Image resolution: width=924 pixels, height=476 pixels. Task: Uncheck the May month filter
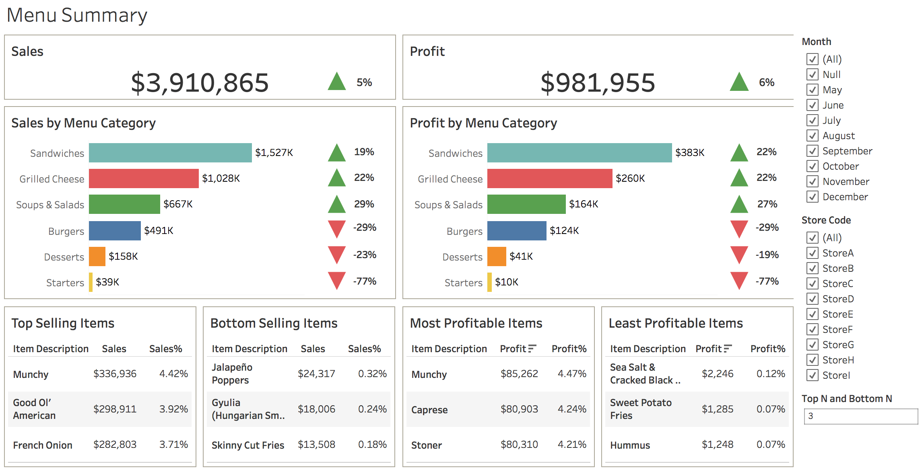(x=813, y=90)
